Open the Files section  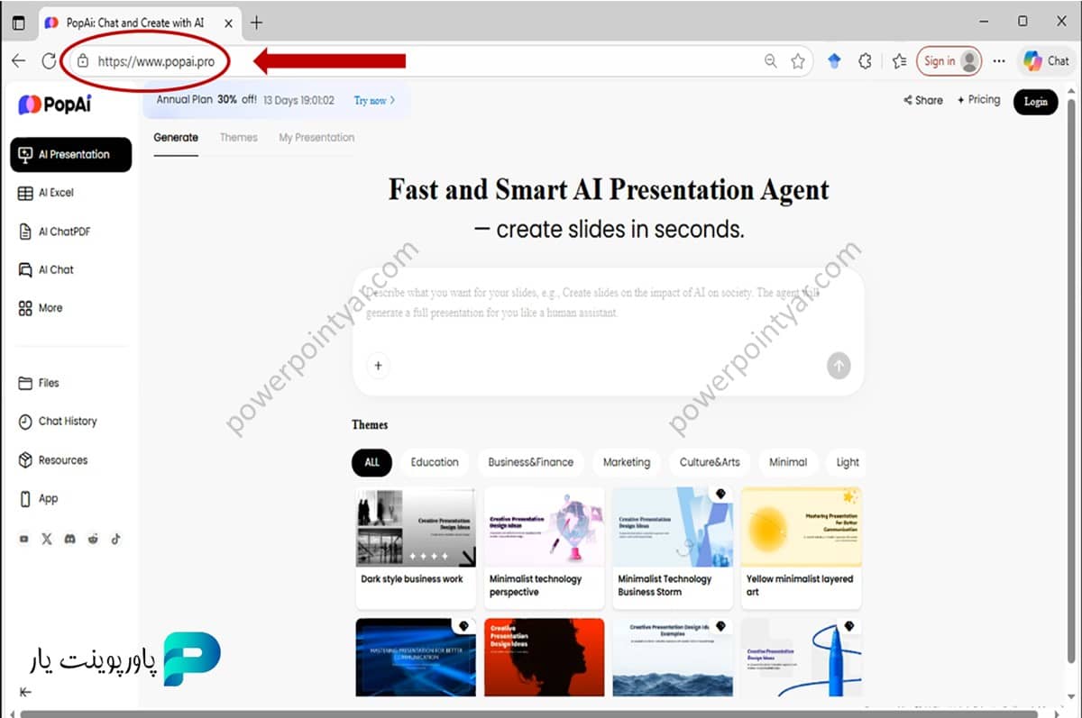pyautogui.click(x=41, y=383)
